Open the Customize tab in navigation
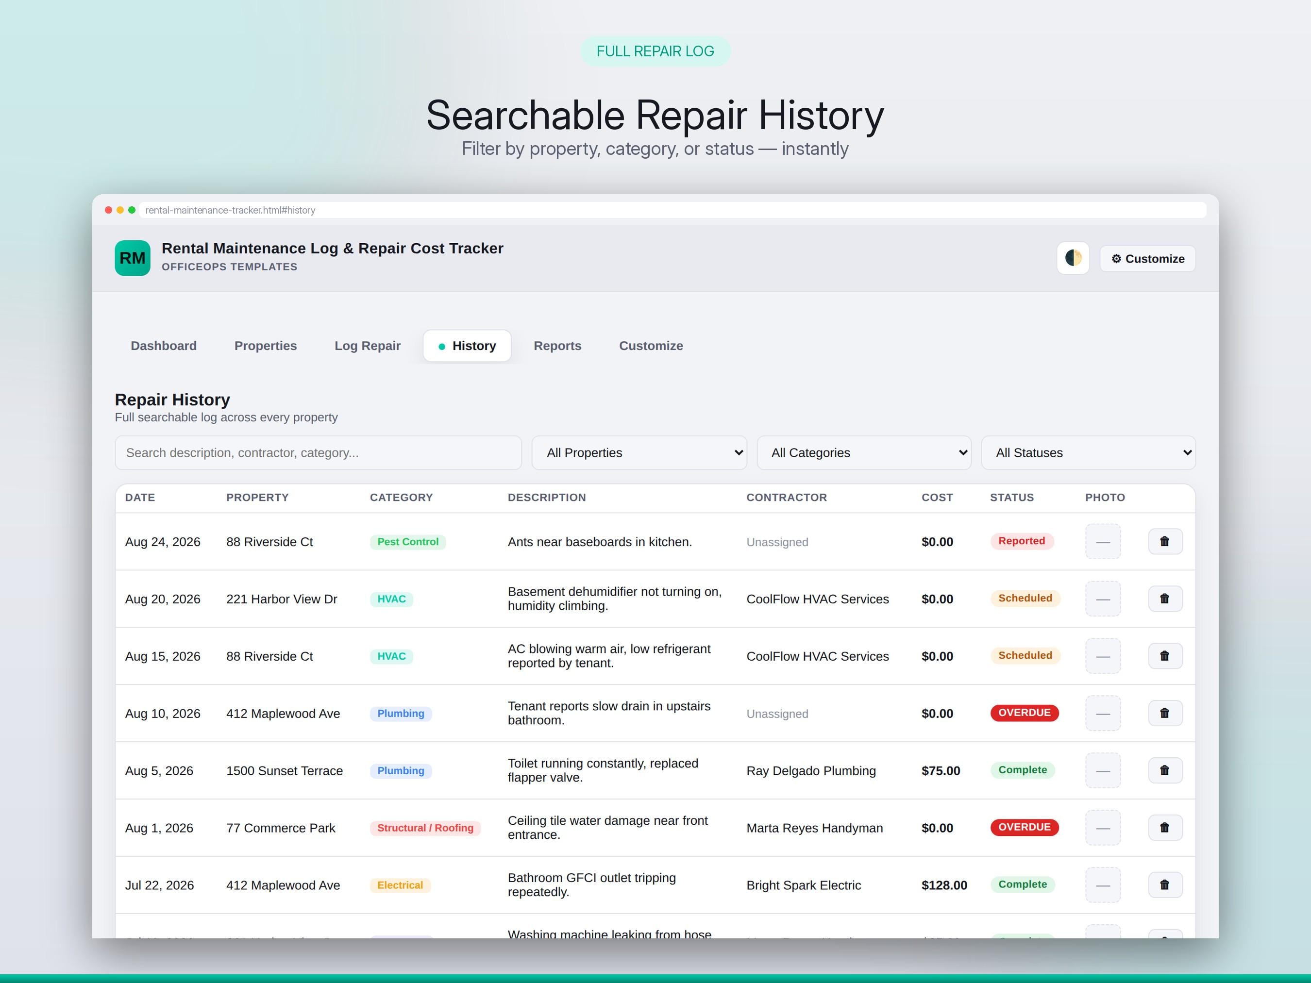1311x983 pixels. click(651, 346)
